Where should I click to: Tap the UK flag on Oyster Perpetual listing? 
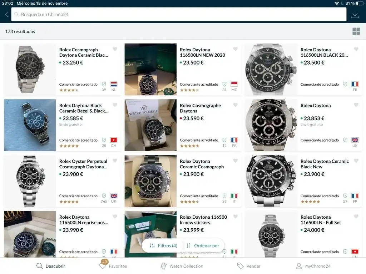pyautogui.click(x=114, y=196)
